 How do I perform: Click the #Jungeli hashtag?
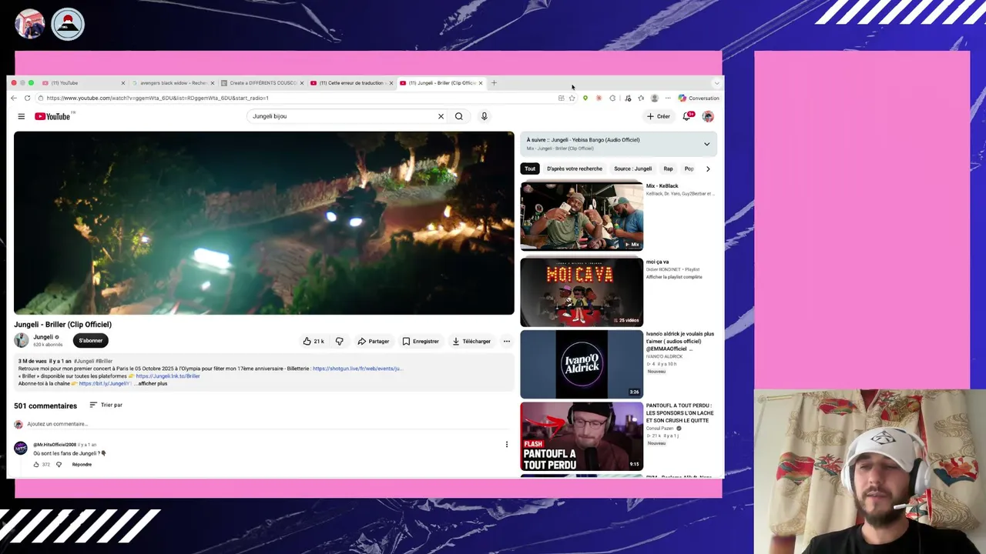(x=84, y=361)
